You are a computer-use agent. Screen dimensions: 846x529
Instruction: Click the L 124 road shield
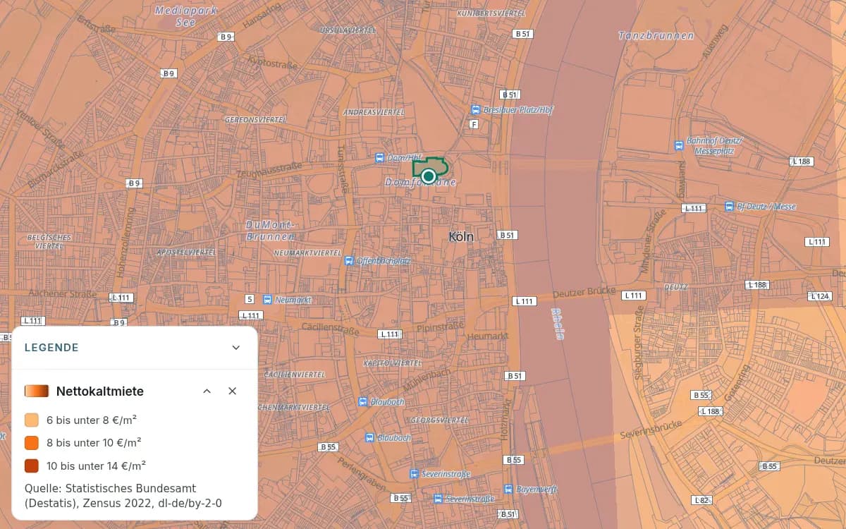coord(819,296)
